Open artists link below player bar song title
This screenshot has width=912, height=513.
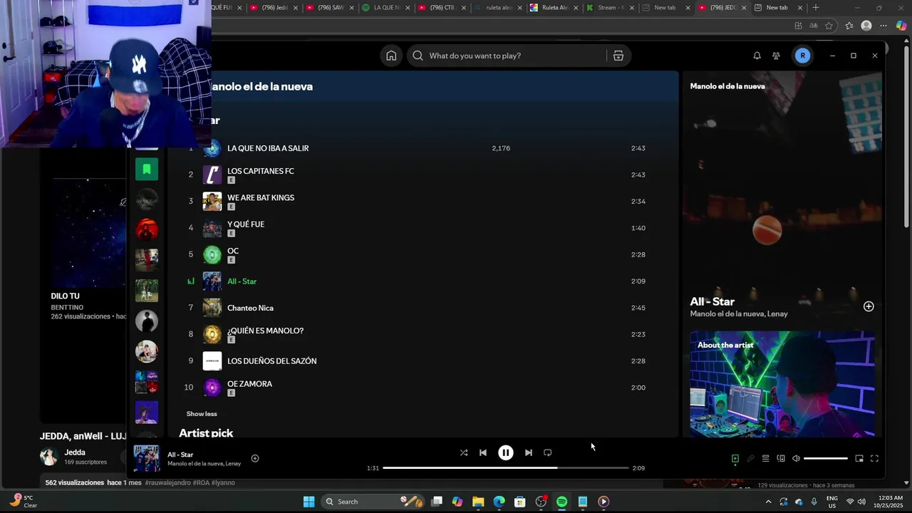tap(204, 464)
